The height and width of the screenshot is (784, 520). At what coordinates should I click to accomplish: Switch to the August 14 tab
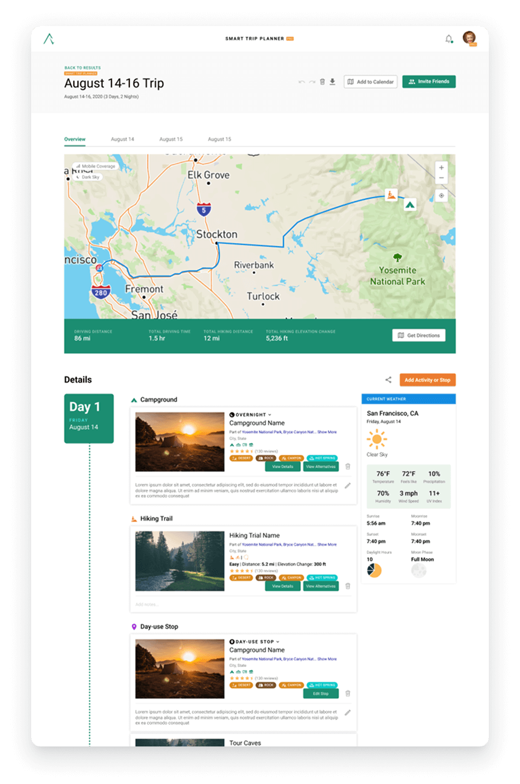coord(122,139)
